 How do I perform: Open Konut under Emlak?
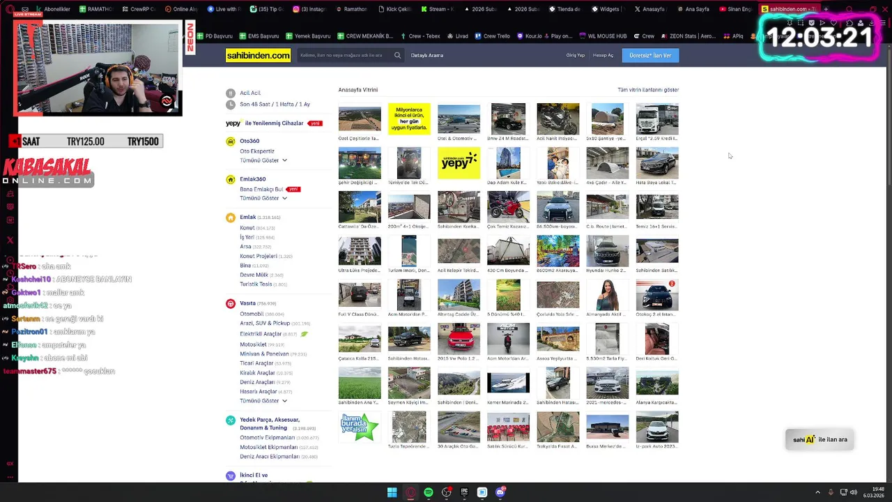pyautogui.click(x=247, y=228)
